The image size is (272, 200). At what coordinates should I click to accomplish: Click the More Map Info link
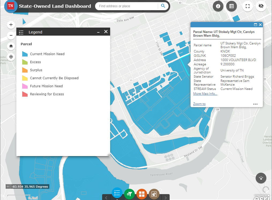tap(205, 94)
